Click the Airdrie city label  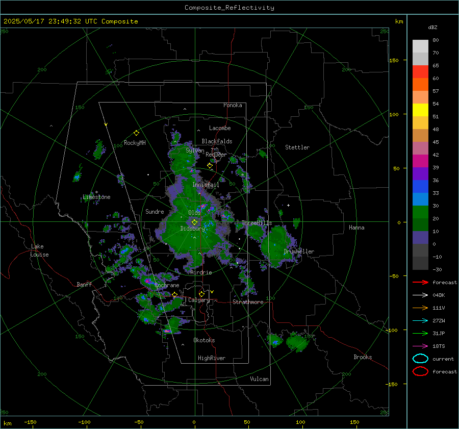coord(201,272)
